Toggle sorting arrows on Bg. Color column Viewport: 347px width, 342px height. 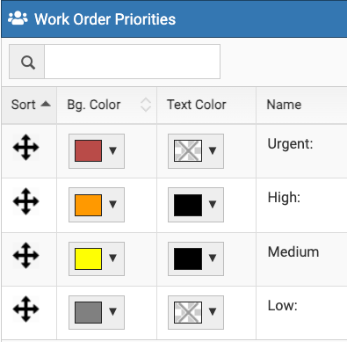146,105
